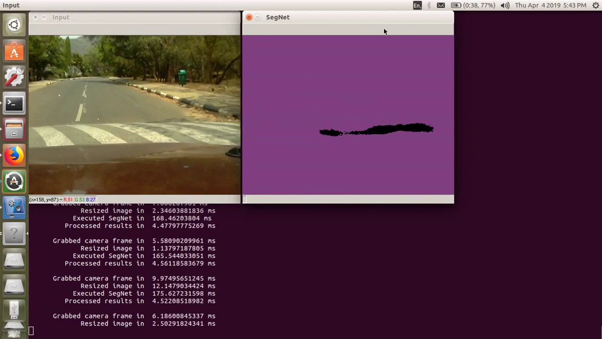
Task: Open the system power gear menu
Action: (x=595, y=5)
